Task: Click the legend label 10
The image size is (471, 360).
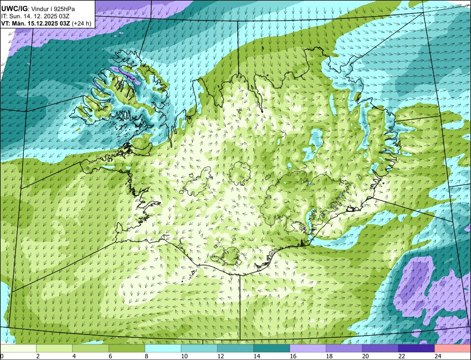Action: coord(185,356)
